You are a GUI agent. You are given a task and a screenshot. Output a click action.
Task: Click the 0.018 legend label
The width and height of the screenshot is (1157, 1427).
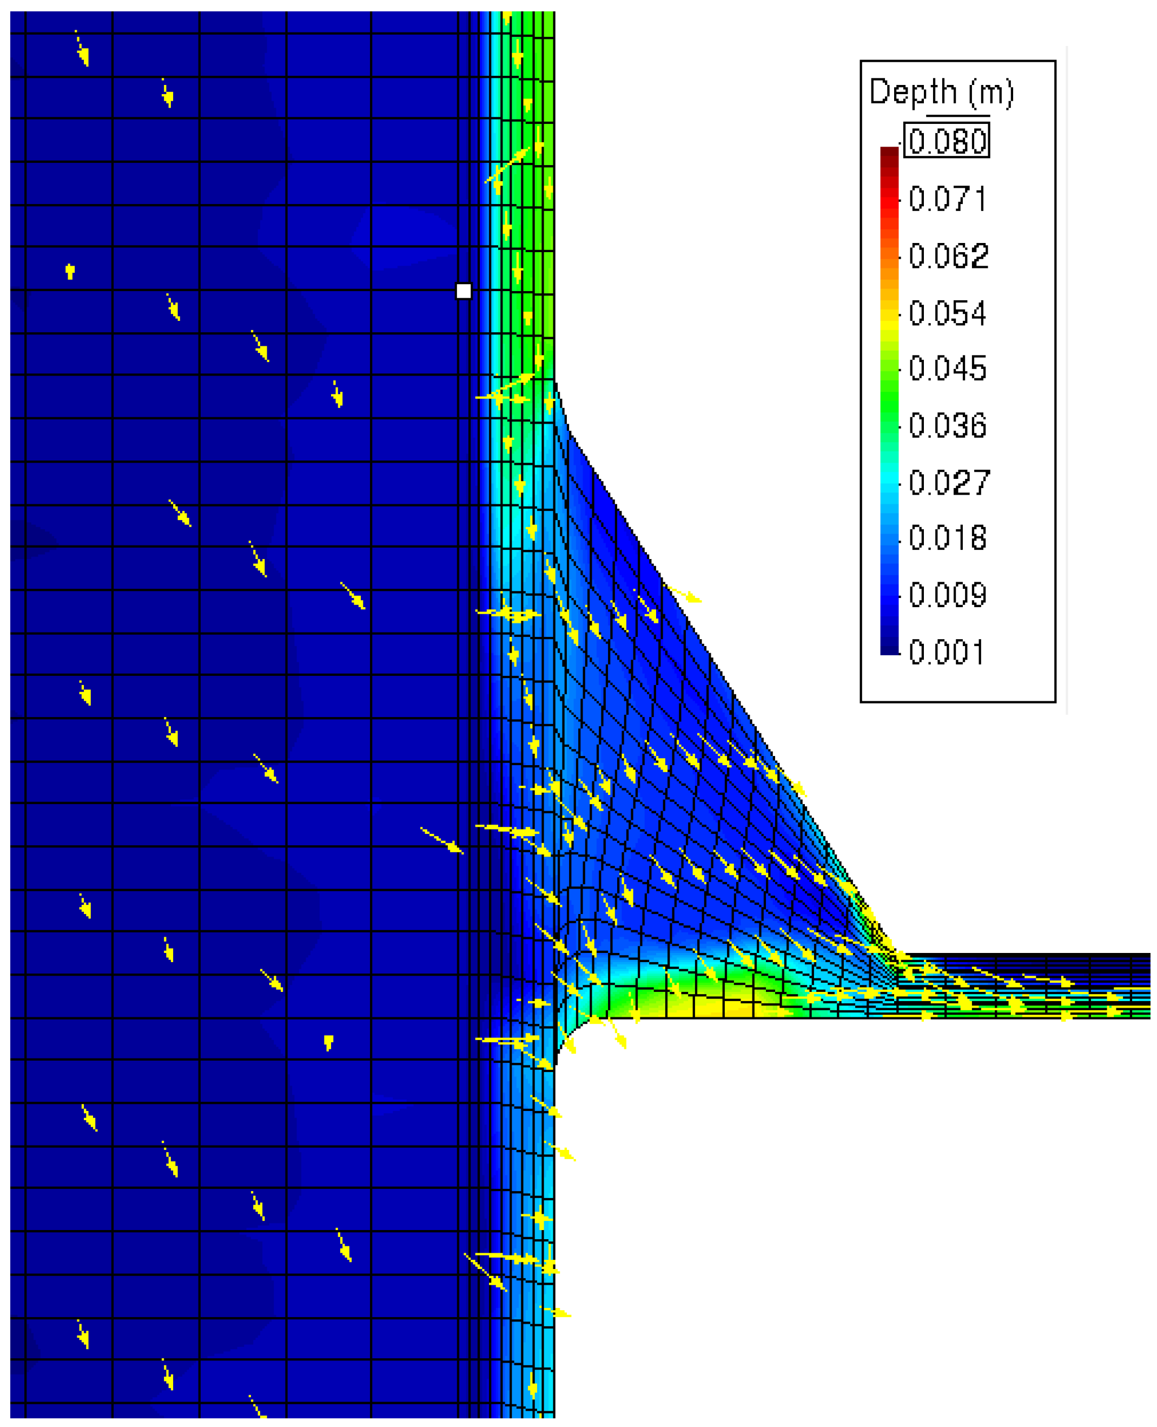point(947,538)
